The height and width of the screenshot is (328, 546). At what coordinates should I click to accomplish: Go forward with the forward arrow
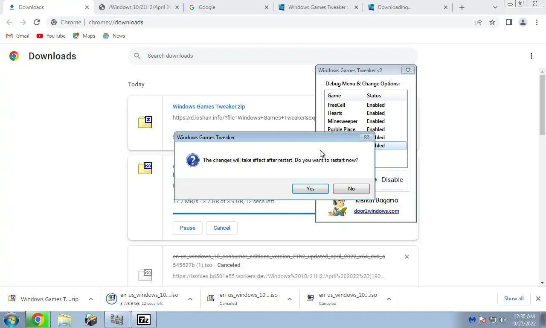(23, 22)
